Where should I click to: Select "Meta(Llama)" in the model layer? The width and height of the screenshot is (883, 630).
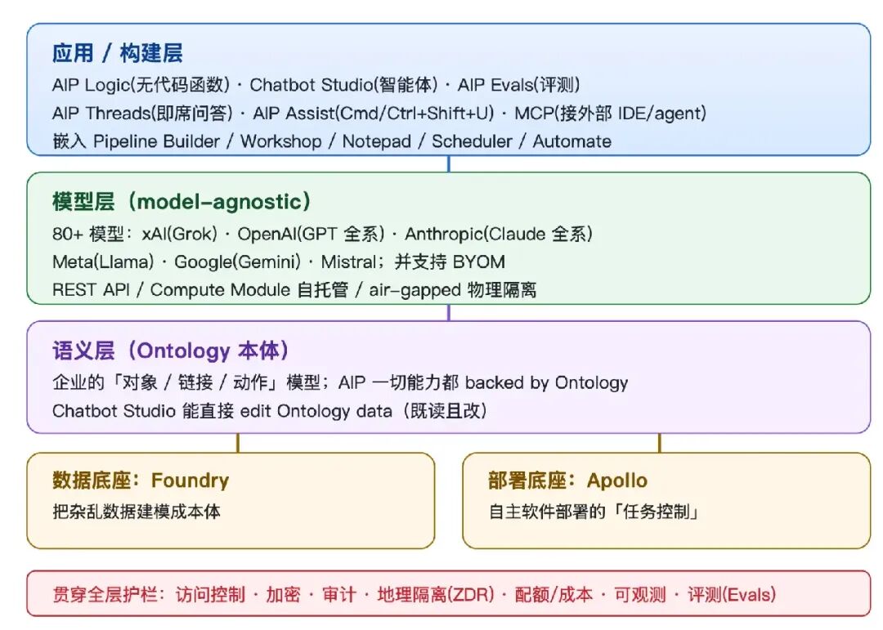pyautogui.click(x=103, y=261)
